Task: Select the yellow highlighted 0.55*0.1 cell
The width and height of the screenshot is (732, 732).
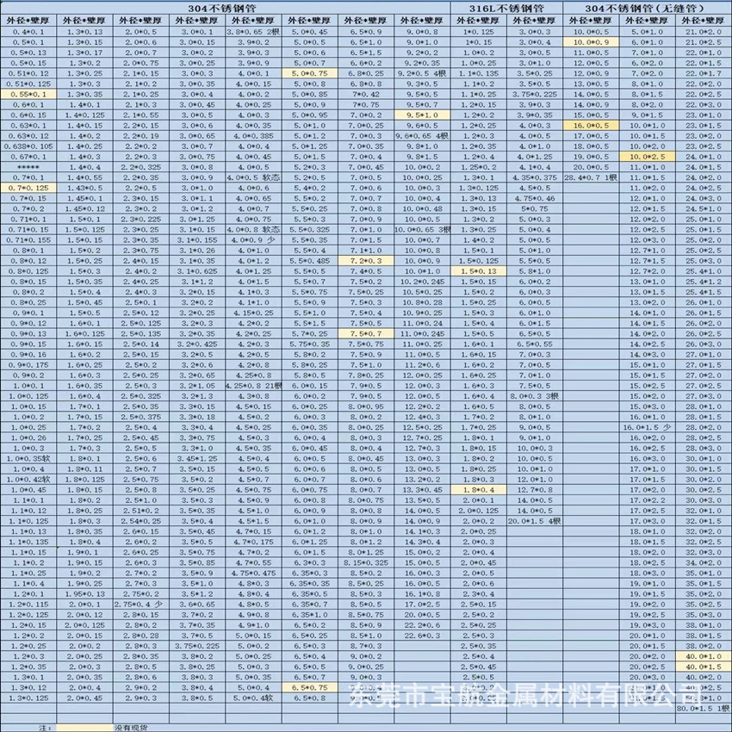Action: pos(29,94)
